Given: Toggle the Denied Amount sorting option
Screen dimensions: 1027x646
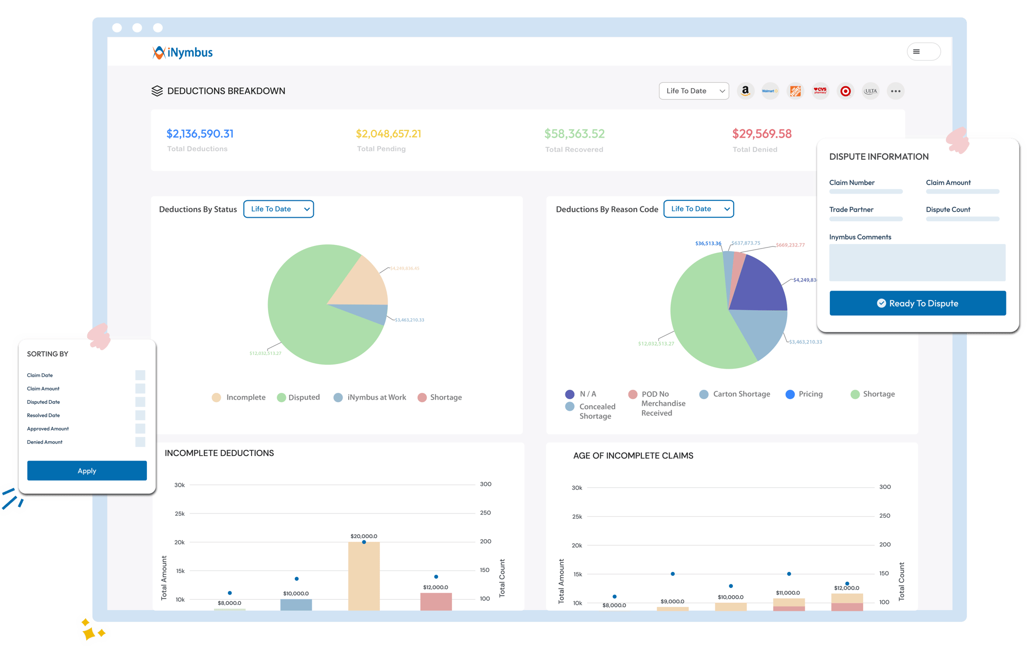Looking at the screenshot, I should (140, 442).
